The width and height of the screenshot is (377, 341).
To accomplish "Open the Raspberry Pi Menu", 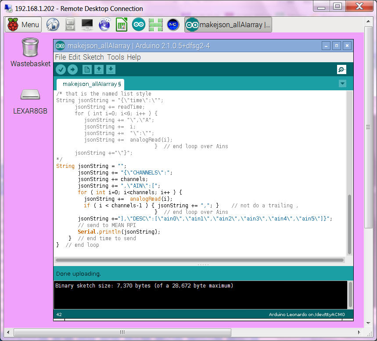I will (x=23, y=25).
